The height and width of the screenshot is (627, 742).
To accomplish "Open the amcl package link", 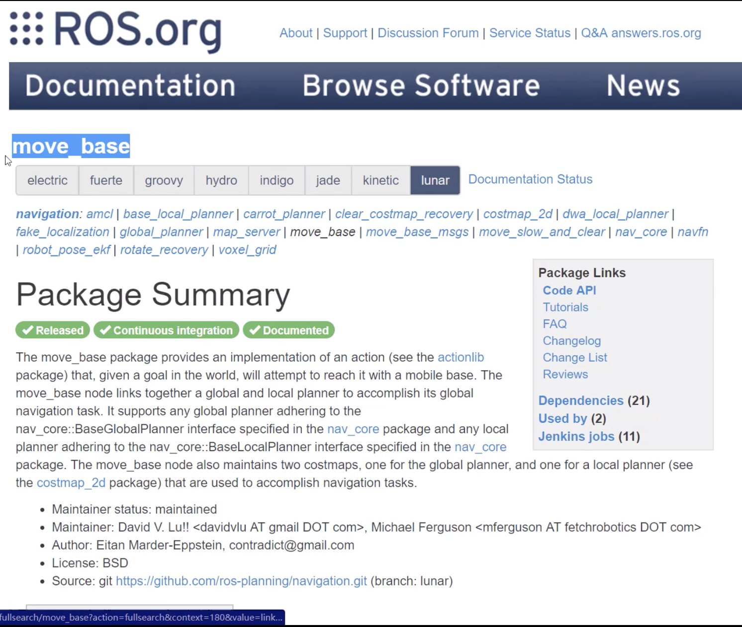I will 99,214.
